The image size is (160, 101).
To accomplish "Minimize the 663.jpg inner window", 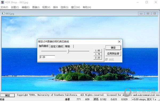I will coord(141,13).
